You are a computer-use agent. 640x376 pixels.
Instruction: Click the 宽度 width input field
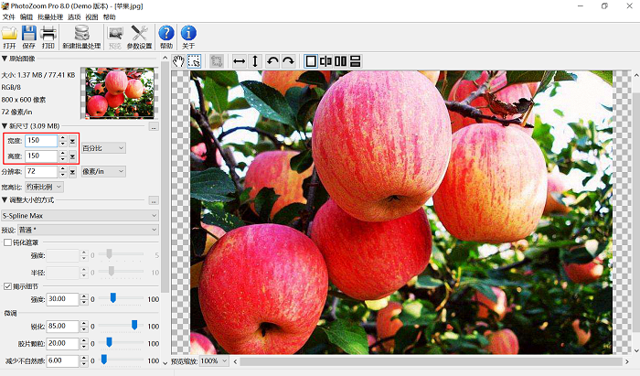pyautogui.click(x=41, y=141)
